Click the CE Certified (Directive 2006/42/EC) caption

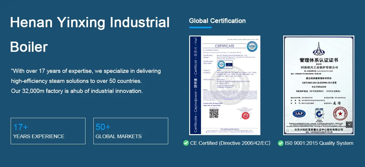[x=230, y=143]
